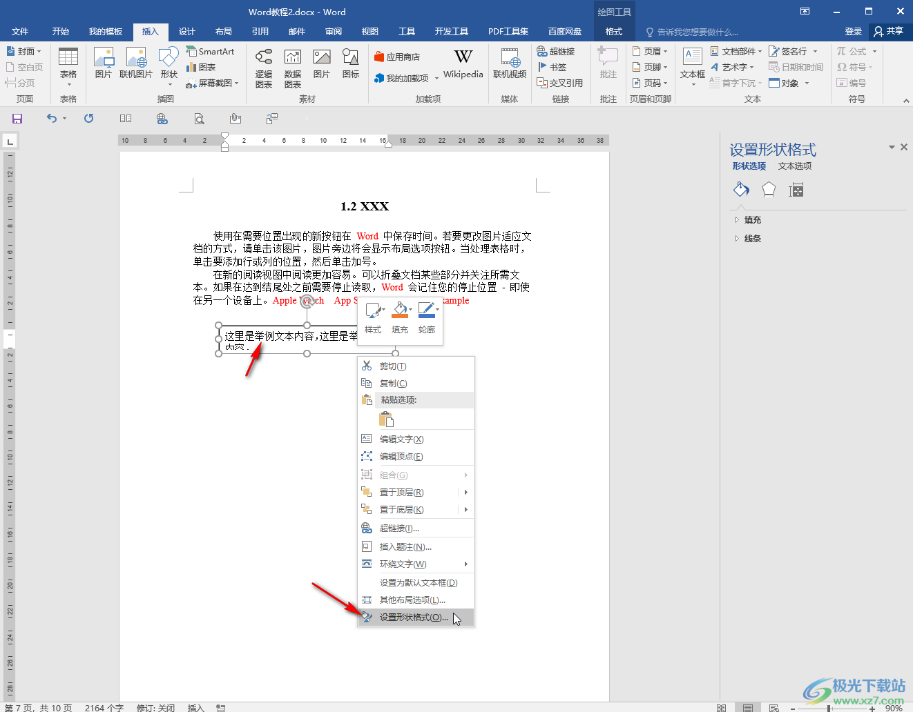This screenshot has height=712, width=913.
Task: Insert 日期和时间 date and time
Action: 796,68
